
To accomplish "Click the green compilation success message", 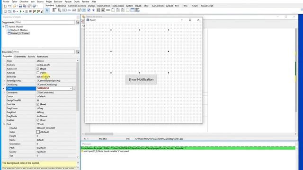I will 188,148.
